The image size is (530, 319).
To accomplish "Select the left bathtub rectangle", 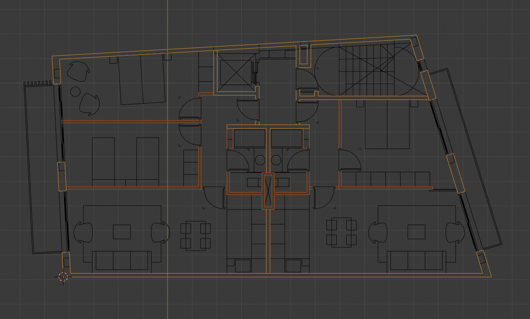I will click(x=250, y=138).
